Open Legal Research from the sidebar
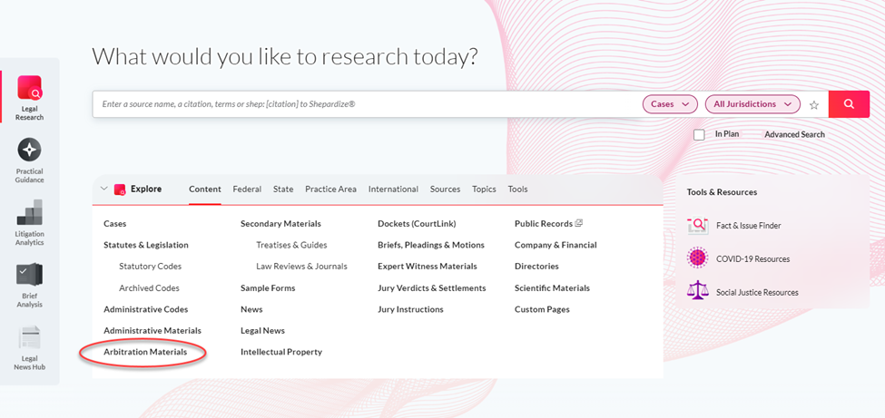The image size is (885, 418). (x=29, y=98)
